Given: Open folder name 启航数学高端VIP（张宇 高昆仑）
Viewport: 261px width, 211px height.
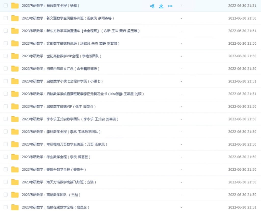Looking at the screenshot, I should (x=59, y=107).
